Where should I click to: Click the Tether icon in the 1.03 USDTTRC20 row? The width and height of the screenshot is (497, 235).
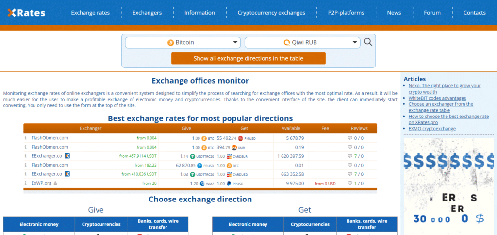tap(192, 174)
